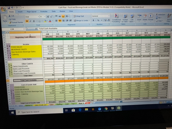Open Microsoft Edge from the taskbar
This screenshot has width=172, height=129.
[x=80, y=110]
